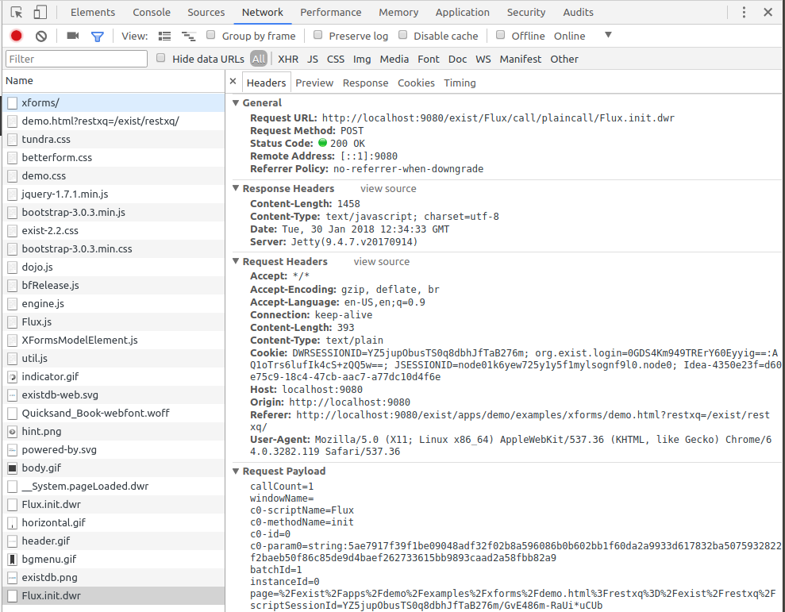
Task: Stop recording network log
Action: (17, 36)
